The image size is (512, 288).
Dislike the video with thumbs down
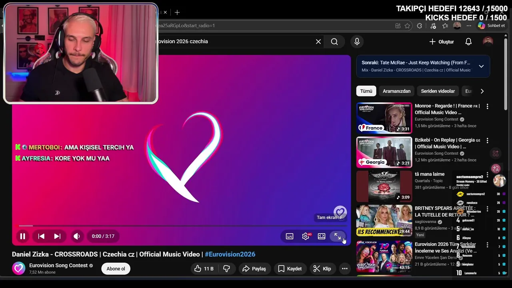tap(226, 269)
